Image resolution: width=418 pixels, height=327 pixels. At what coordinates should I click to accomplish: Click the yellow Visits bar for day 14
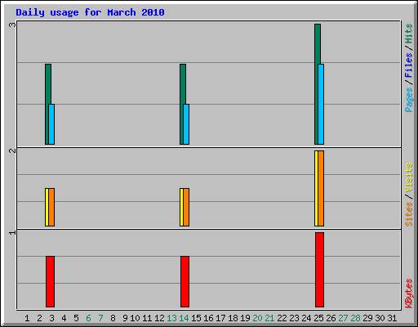coord(181,207)
